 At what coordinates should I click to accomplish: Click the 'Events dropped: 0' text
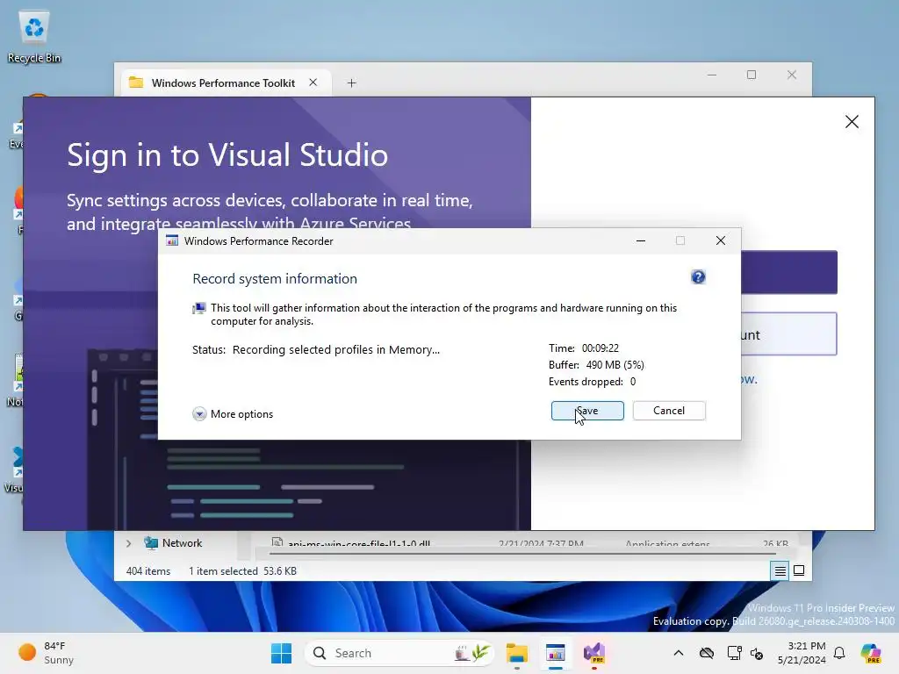coord(592,382)
